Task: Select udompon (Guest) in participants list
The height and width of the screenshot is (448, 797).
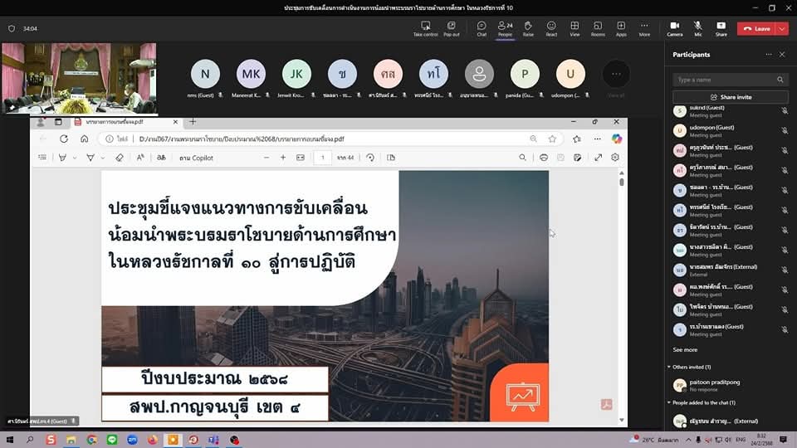Action: tap(730, 130)
